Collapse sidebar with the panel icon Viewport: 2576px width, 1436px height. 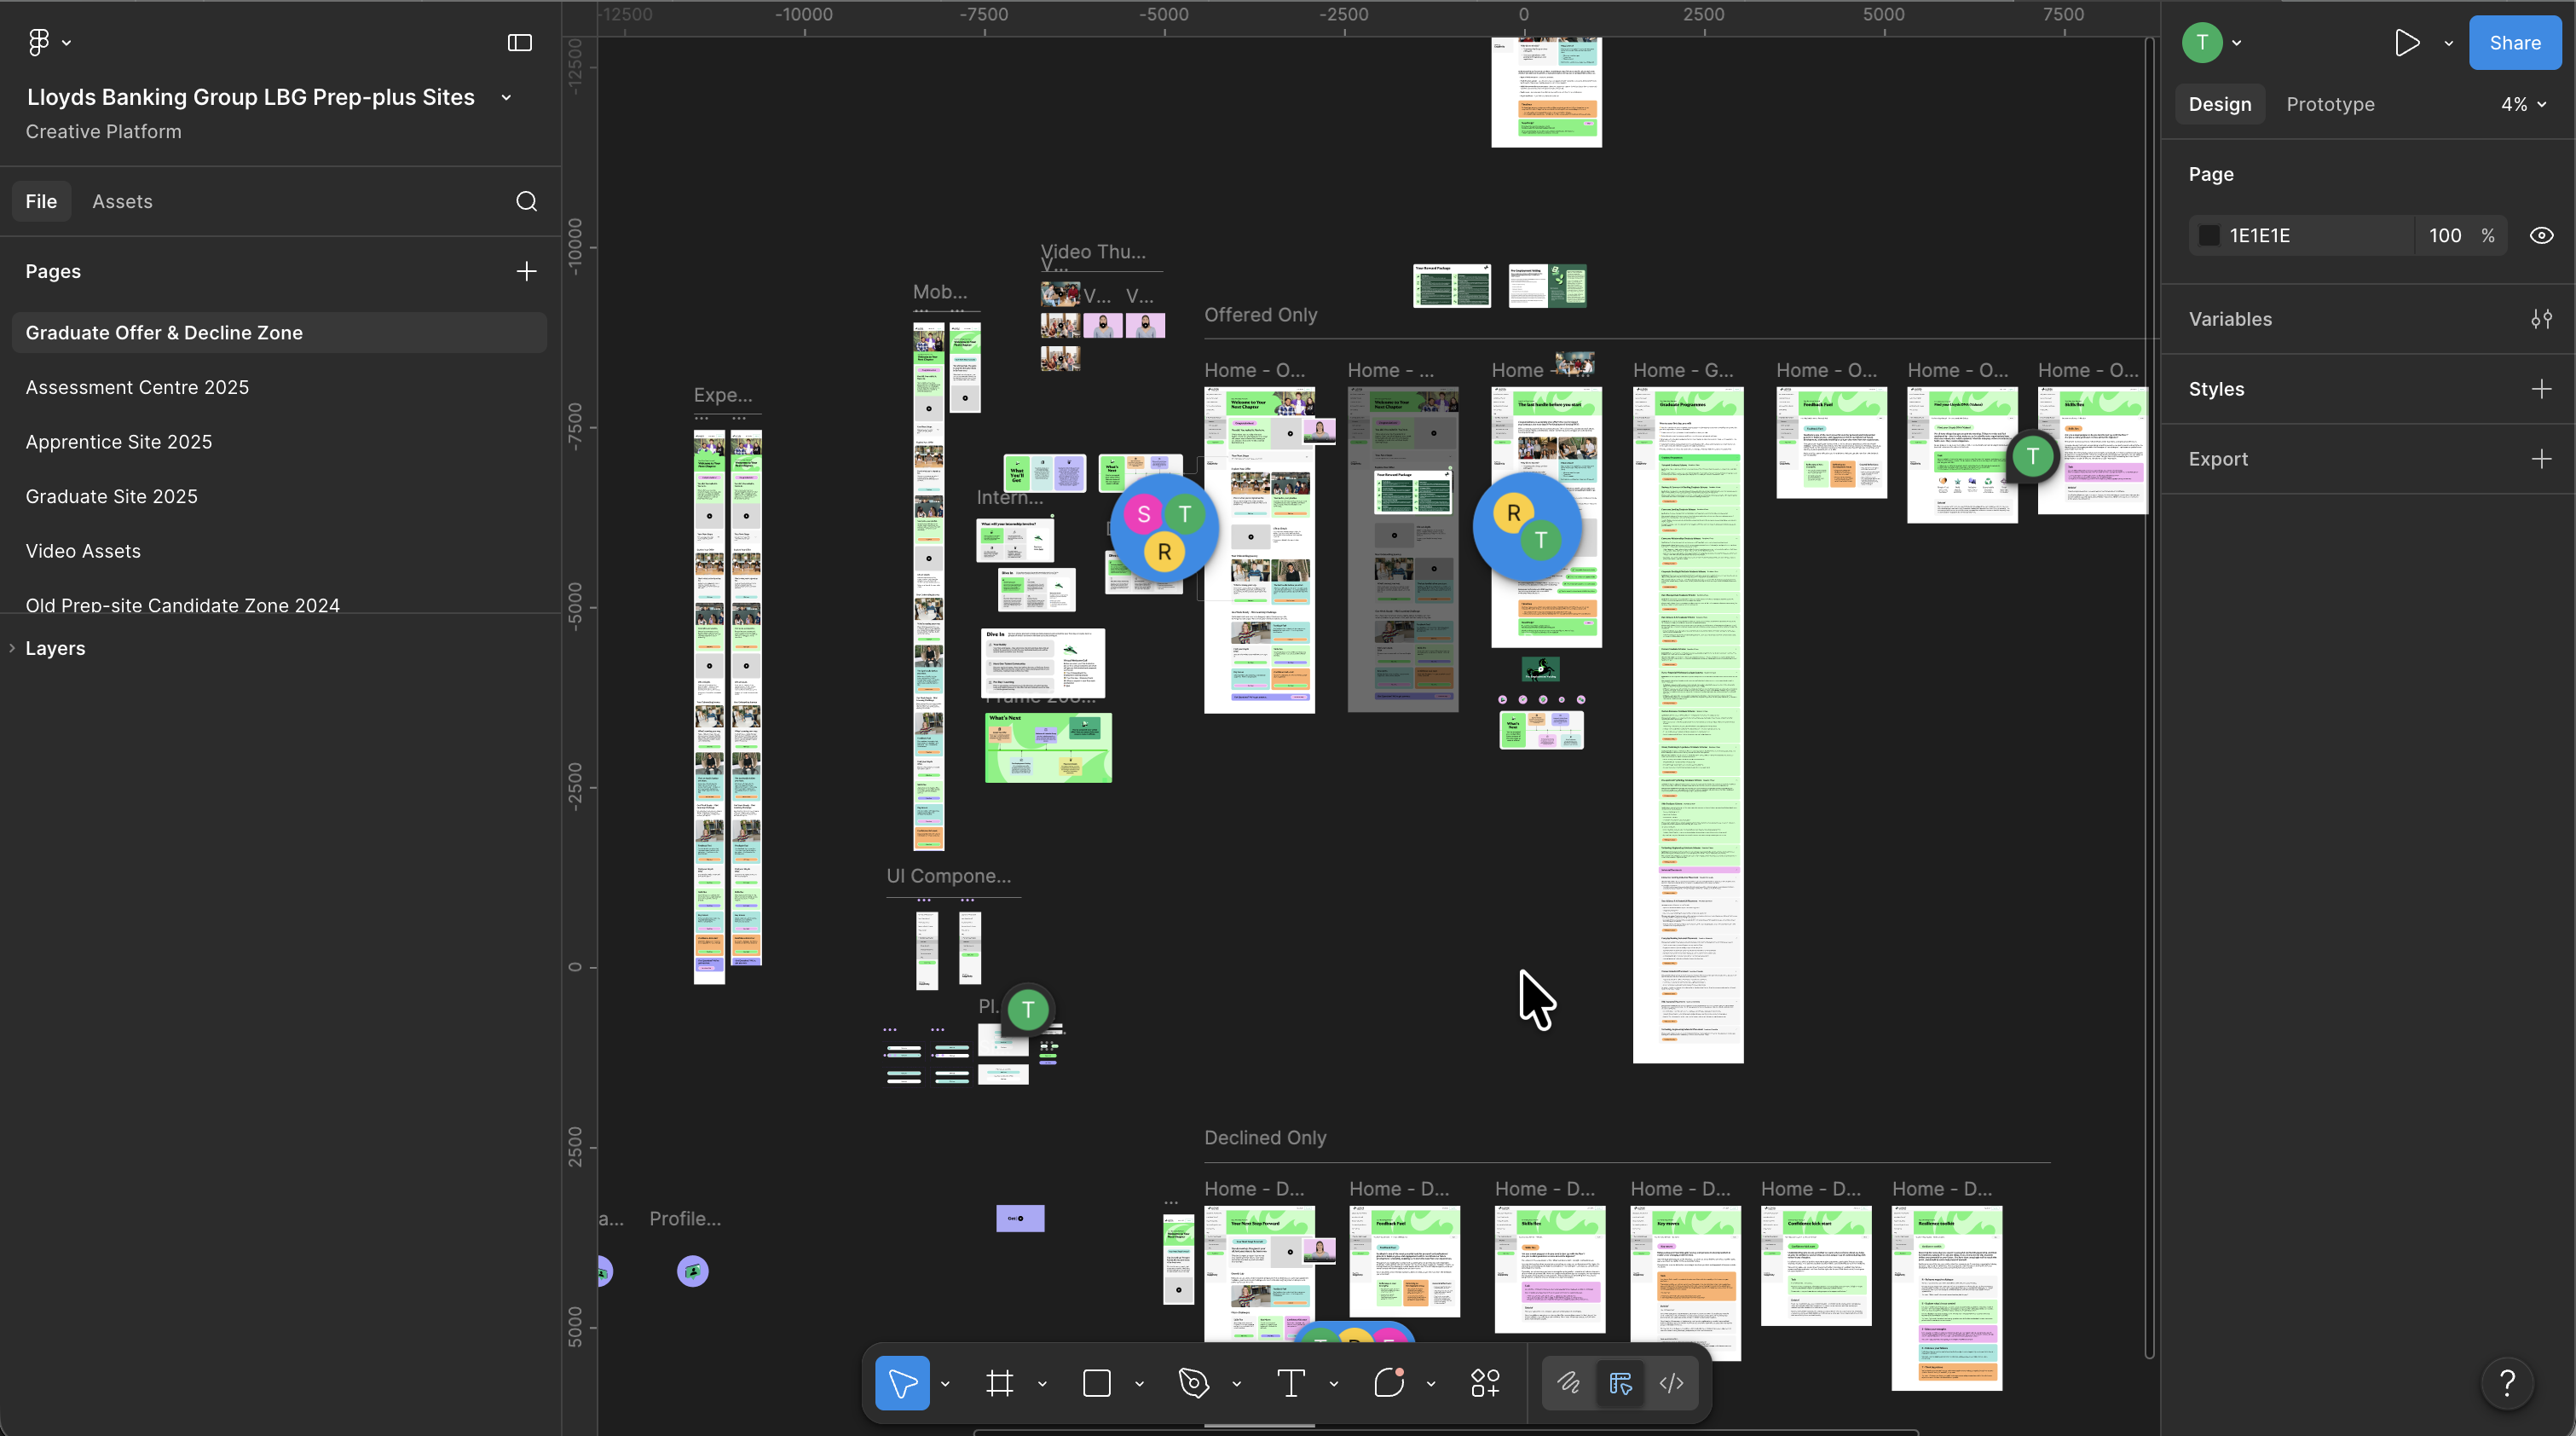click(520, 42)
